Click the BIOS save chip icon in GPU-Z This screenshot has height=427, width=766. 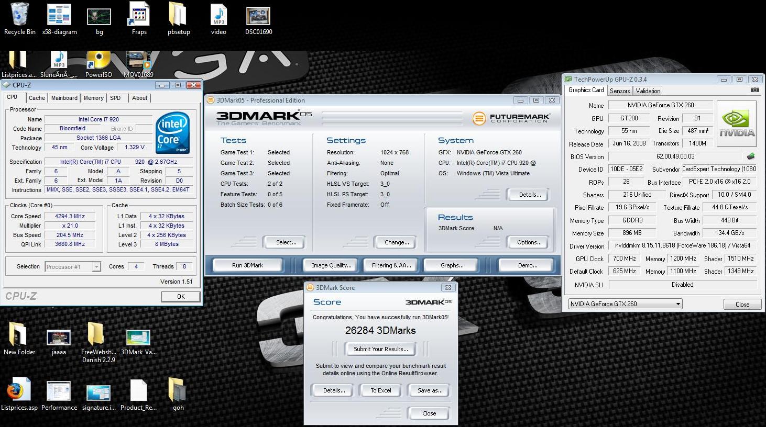pyautogui.click(x=751, y=156)
